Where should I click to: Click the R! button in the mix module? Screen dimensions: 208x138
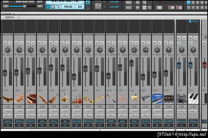[144, 8]
